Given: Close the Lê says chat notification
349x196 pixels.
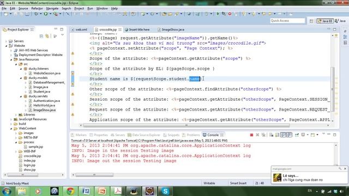Looking at the screenshot, I should click(345, 169).
